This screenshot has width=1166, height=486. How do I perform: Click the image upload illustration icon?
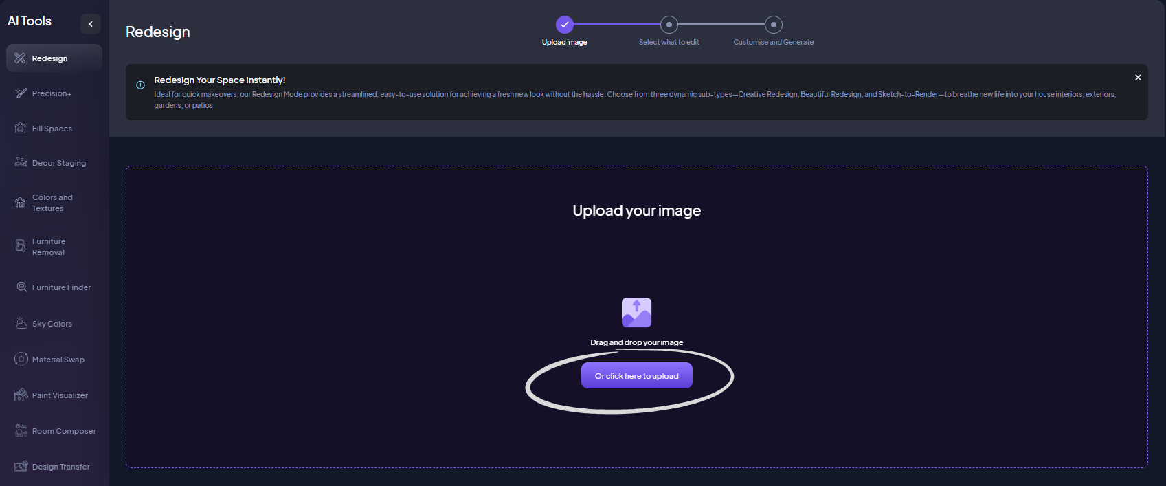point(636,313)
